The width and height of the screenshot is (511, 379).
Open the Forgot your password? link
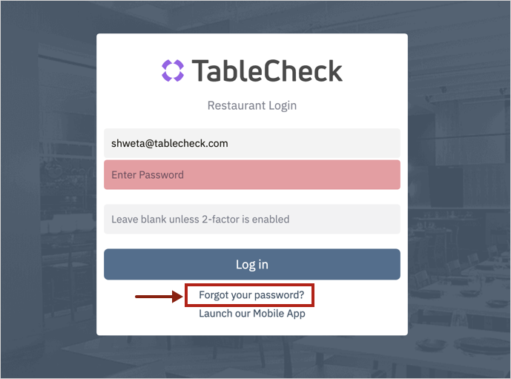tap(251, 295)
